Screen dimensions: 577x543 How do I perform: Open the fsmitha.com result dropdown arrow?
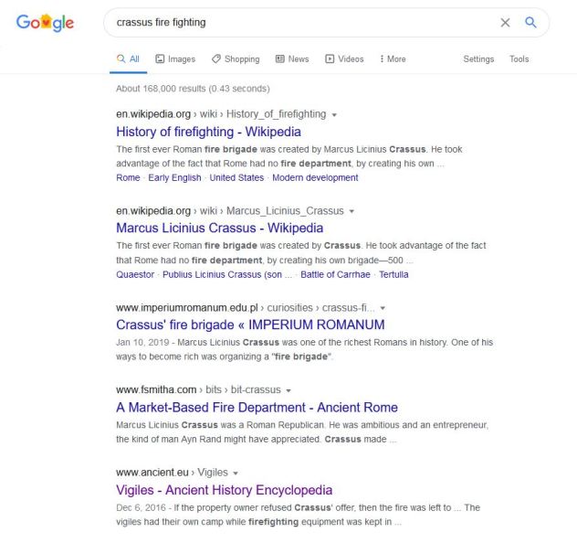click(288, 390)
